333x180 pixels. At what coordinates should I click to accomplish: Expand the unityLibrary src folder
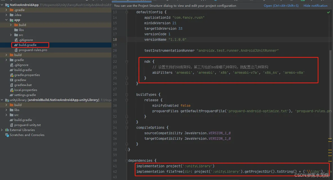point(6,115)
